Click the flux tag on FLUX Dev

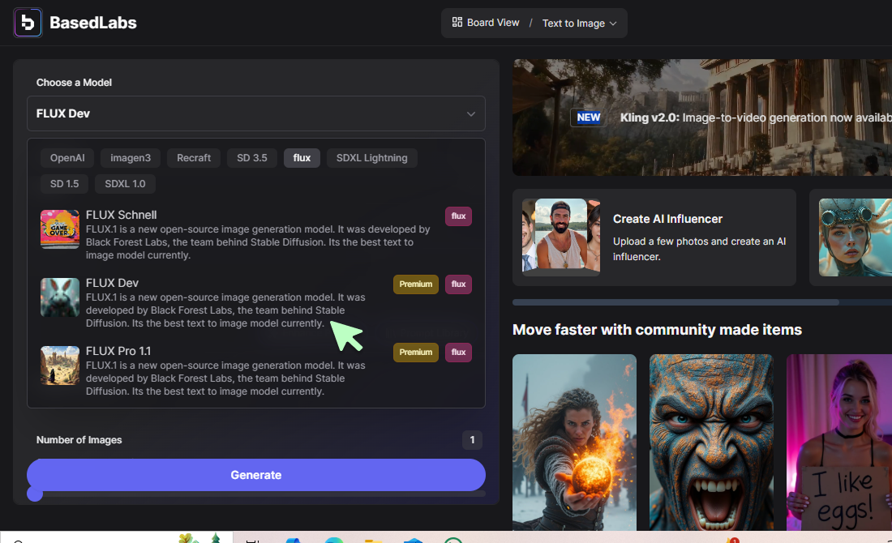(x=458, y=284)
